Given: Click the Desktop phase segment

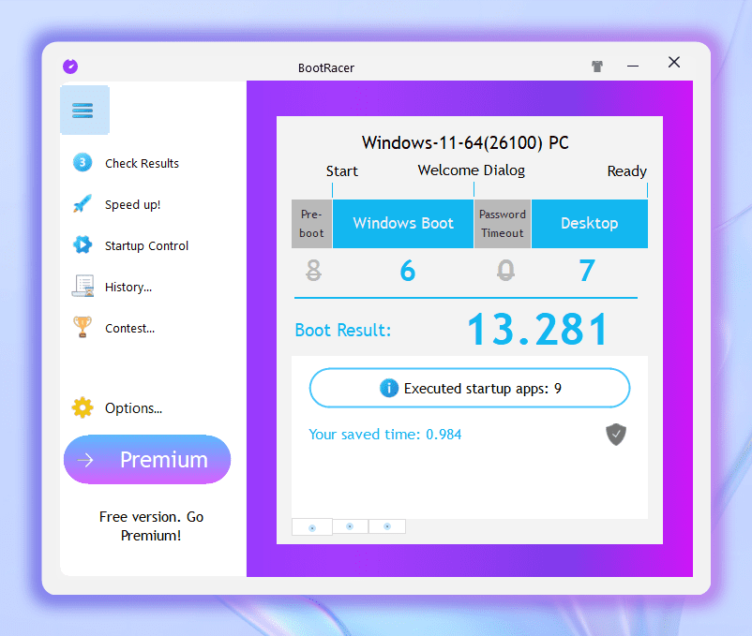Looking at the screenshot, I should [589, 224].
